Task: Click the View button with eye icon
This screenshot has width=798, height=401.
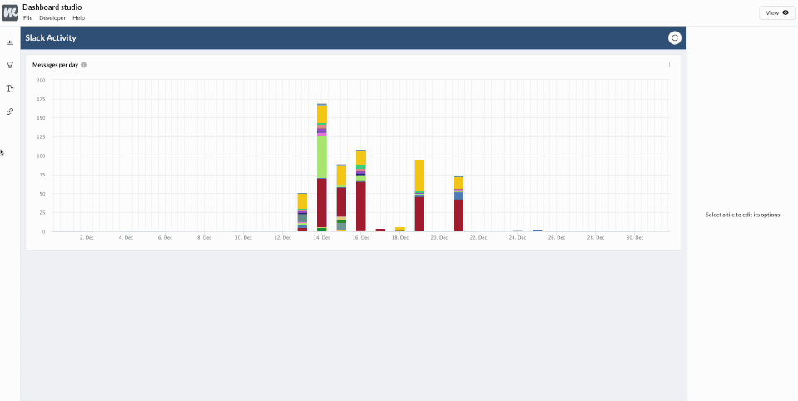Action: [776, 12]
